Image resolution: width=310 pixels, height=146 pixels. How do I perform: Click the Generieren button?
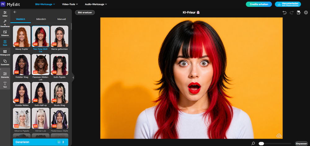pyautogui.click(x=41, y=142)
